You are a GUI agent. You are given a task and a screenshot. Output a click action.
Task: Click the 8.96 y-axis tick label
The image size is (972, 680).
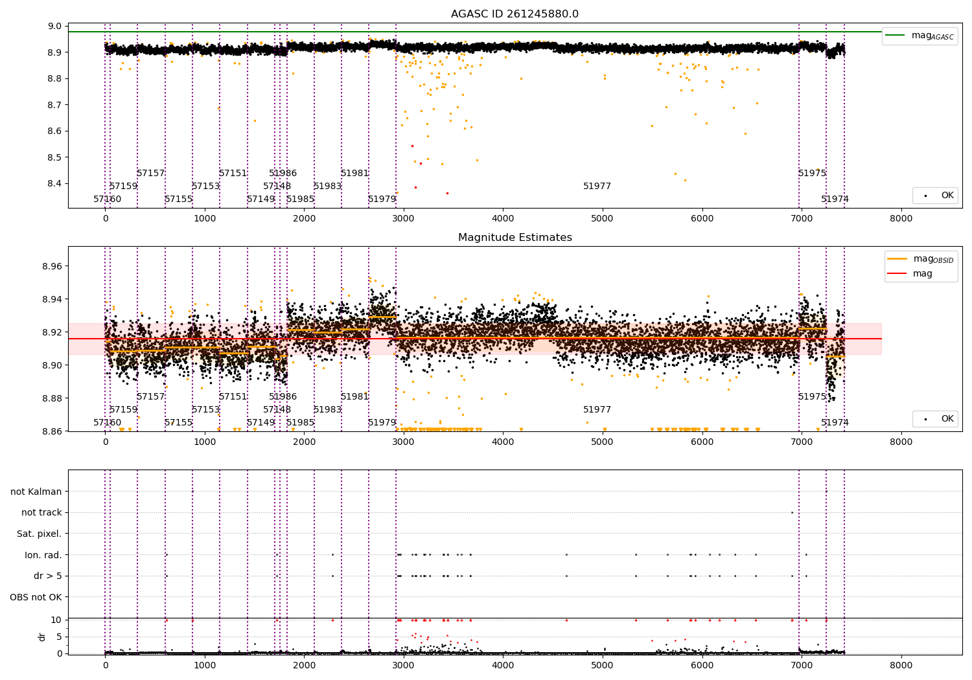click(52, 266)
